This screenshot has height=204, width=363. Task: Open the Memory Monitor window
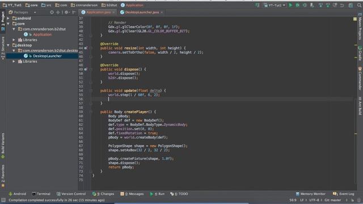(x=310, y=194)
